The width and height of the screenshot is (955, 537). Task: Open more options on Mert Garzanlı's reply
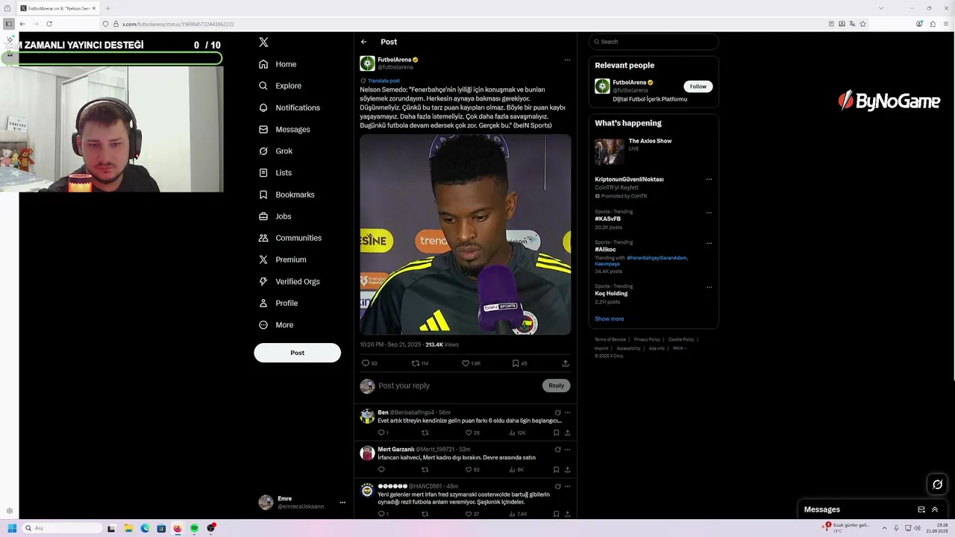point(567,450)
